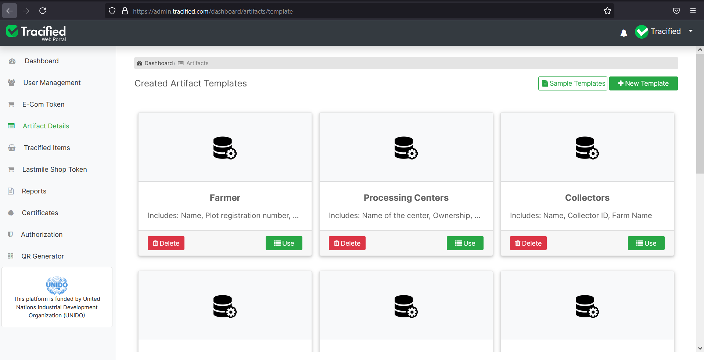
Task: Bookmark page with the star icon
Action: click(607, 11)
